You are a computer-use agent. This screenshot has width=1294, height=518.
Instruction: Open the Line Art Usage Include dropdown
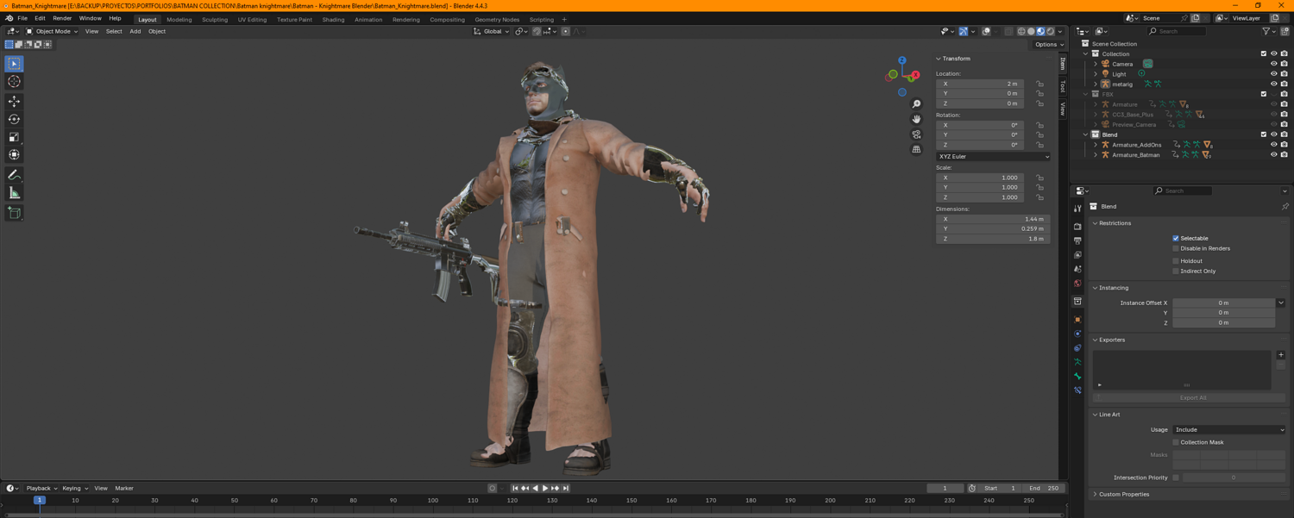tap(1229, 430)
